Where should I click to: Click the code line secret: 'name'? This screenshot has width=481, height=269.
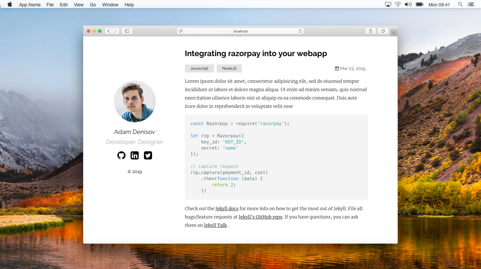[x=220, y=148]
